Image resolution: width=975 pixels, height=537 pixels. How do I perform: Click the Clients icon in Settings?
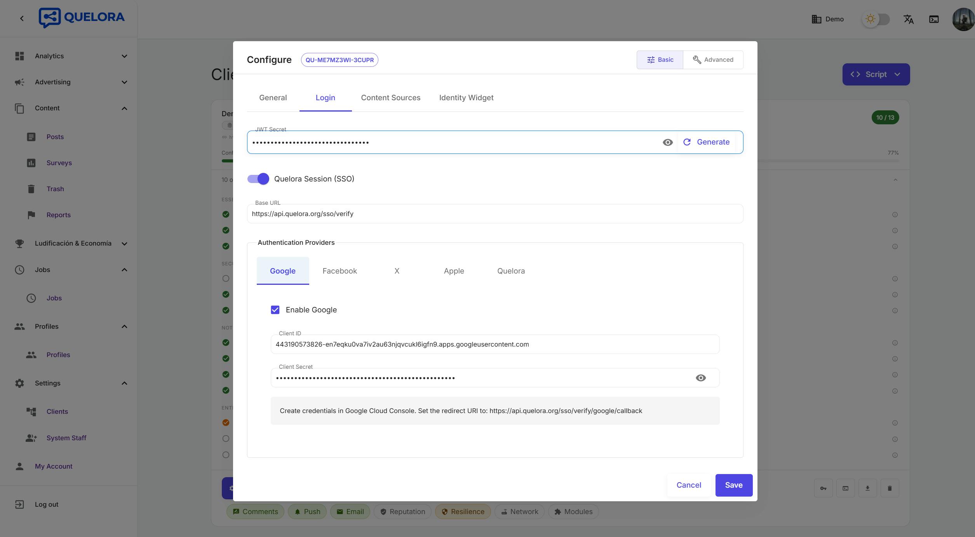(x=31, y=411)
